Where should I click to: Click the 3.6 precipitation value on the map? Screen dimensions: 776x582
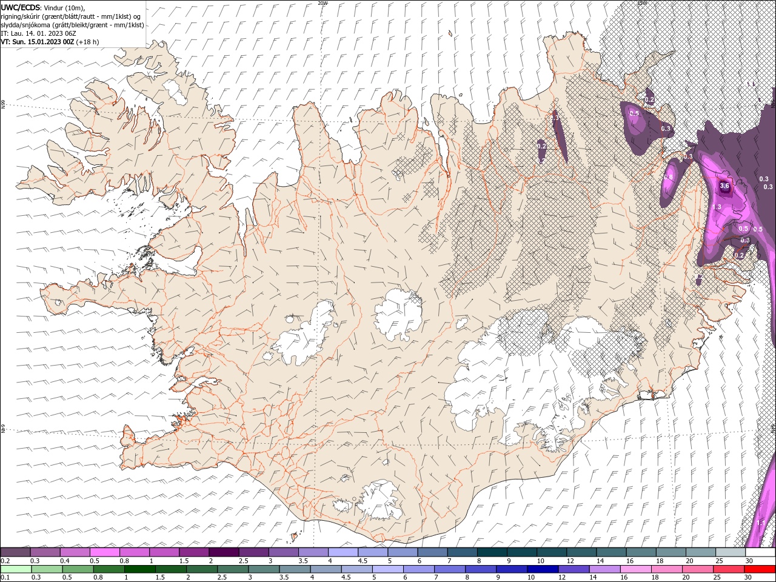pos(724,186)
